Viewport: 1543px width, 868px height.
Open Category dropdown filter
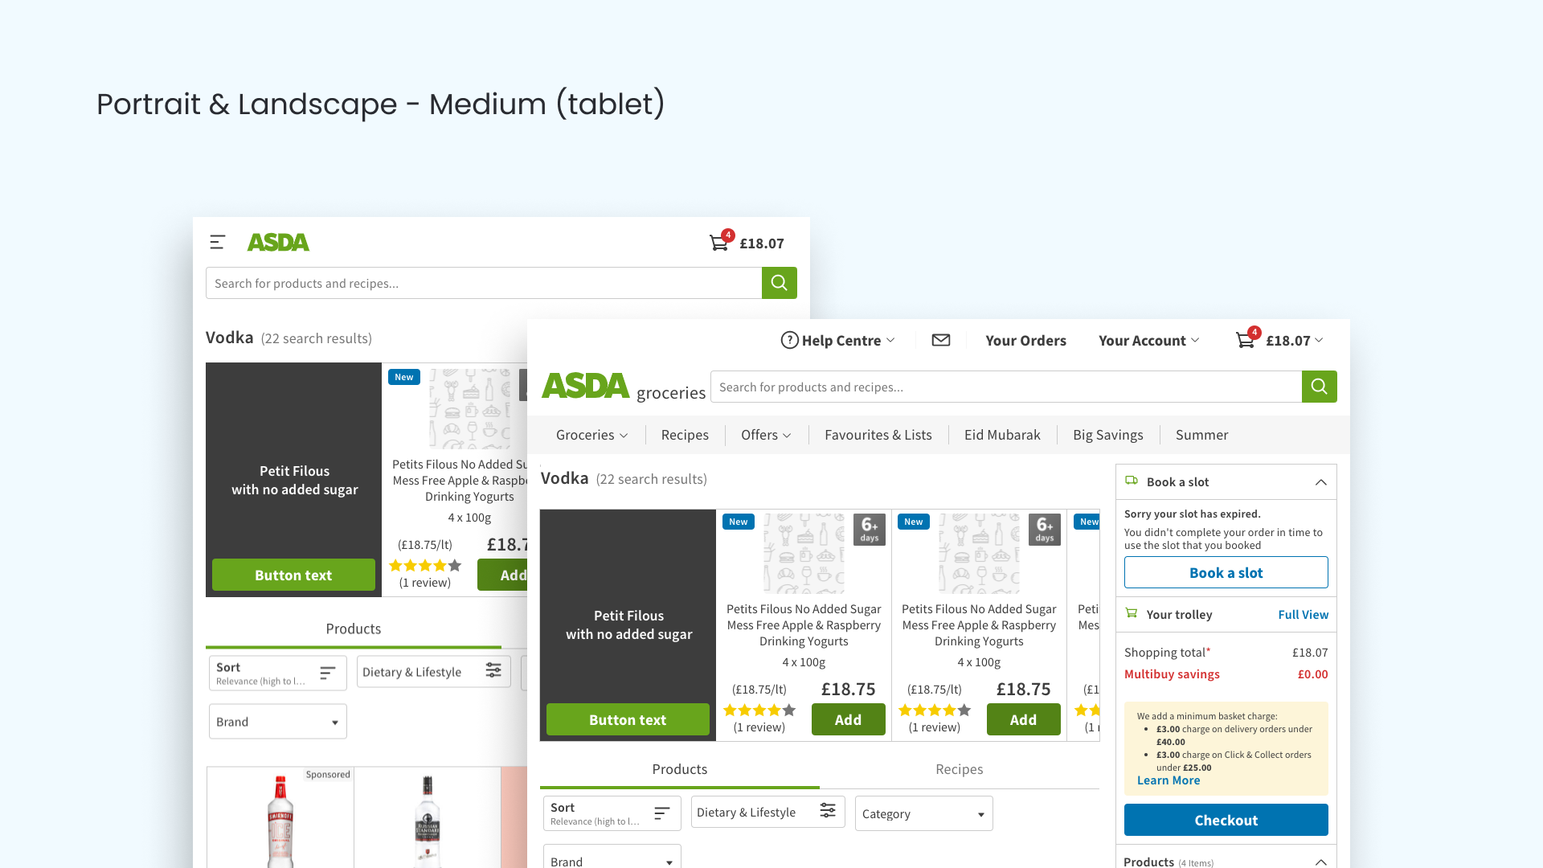pyautogui.click(x=923, y=813)
